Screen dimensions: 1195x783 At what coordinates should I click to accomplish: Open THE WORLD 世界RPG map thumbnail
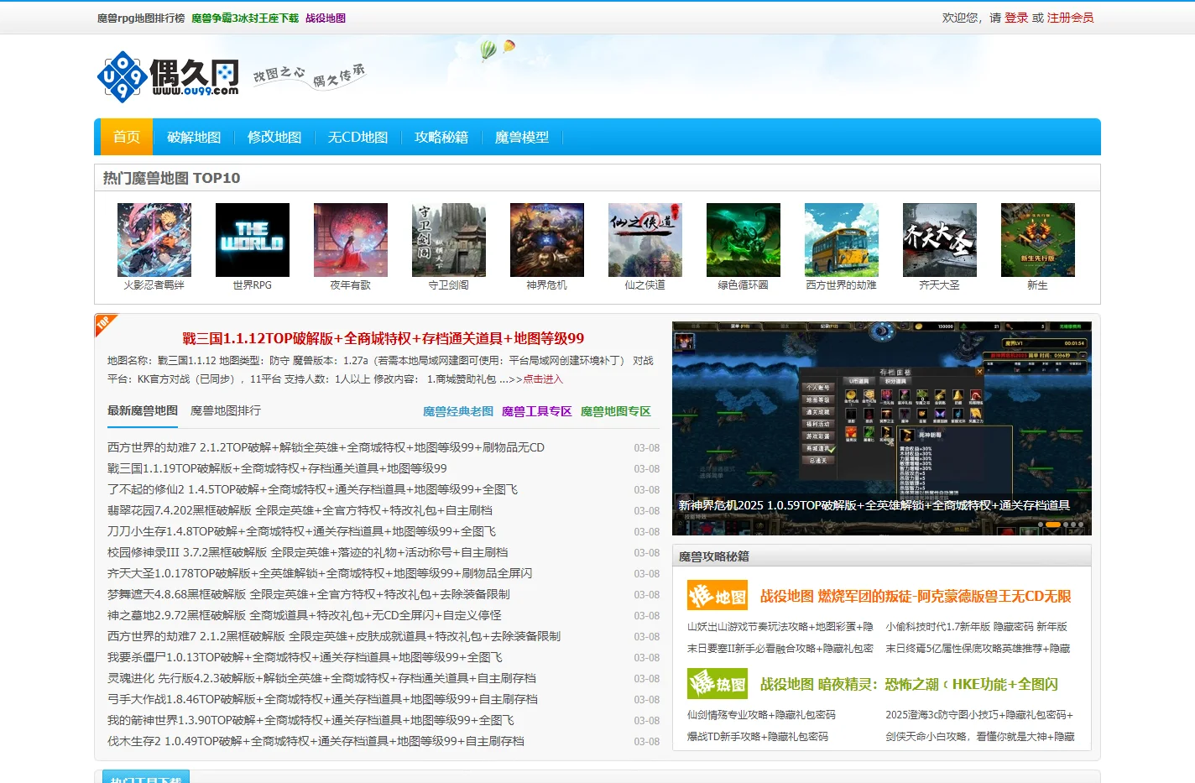(253, 240)
